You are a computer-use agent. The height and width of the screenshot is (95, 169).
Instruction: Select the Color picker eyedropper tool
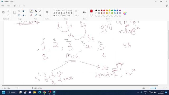(36, 15)
